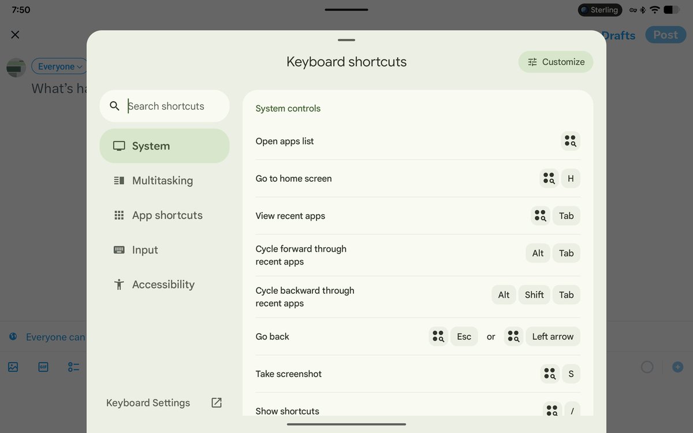Viewport: 693px width, 433px height.
Task: Click the Esc key in Go back row
Action: click(464, 337)
